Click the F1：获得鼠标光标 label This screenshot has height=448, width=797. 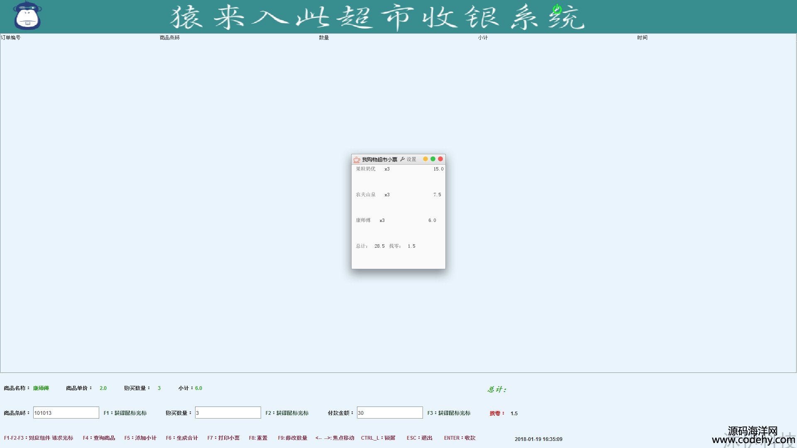pos(125,413)
